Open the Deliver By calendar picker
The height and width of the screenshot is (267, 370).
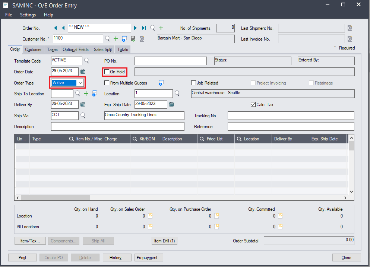point(83,104)
